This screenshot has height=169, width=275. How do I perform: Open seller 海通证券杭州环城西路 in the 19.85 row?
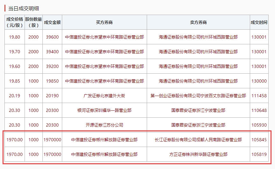coord(198,81)
